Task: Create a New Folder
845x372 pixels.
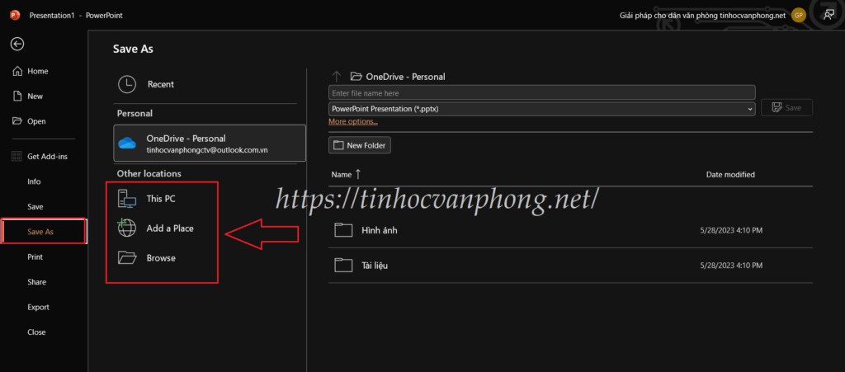Action: (x=360, y=145)
